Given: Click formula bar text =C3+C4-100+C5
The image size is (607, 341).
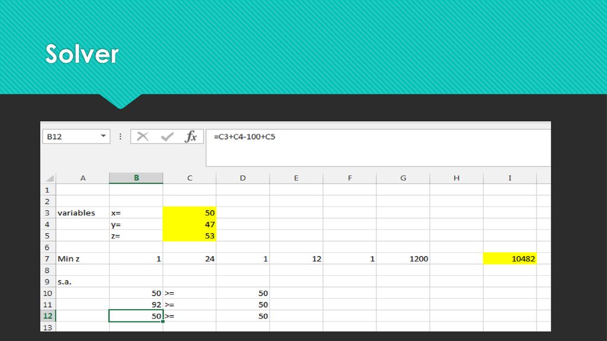Looking at the screenshot, I should point(244,137).
